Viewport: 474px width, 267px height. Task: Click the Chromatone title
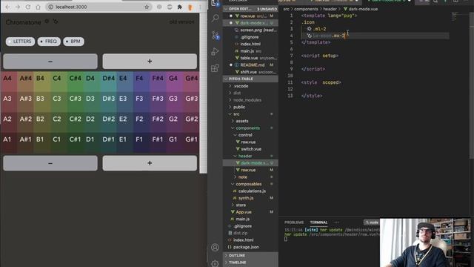pos(23,22)
